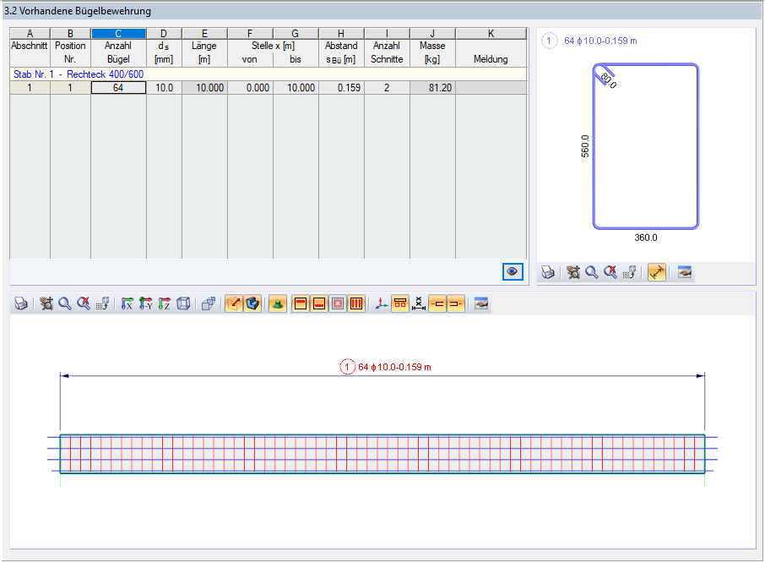Toggle green support symbol display
This screenshot has width=765, height=563.
[278, 303]
